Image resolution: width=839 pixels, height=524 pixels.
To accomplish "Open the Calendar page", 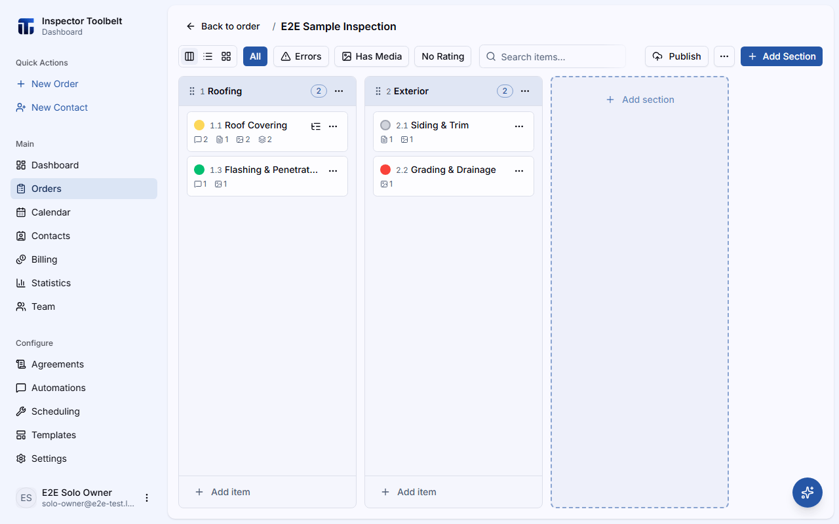I will click(84, 212).
